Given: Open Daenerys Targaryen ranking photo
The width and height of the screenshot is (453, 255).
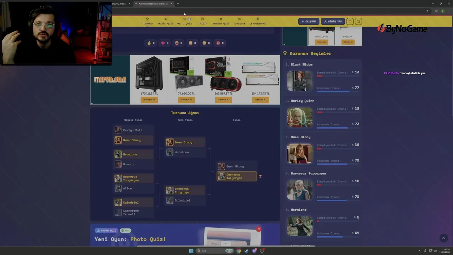Looking at the screenshot, I should 300,190.
